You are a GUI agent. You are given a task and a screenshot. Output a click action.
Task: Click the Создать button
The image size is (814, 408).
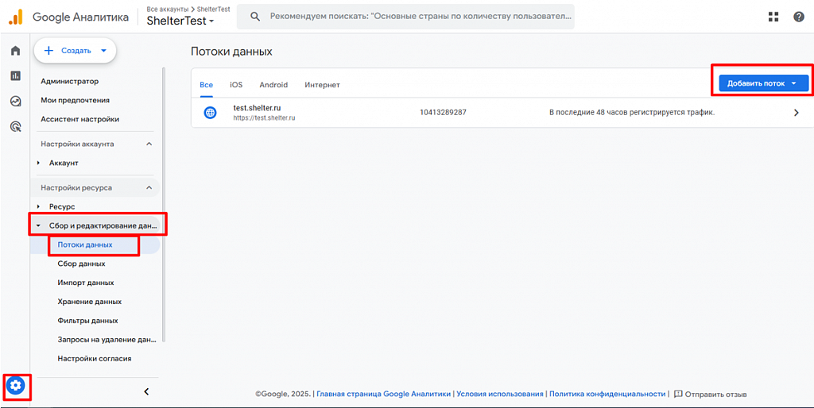(x=75, y=50)
